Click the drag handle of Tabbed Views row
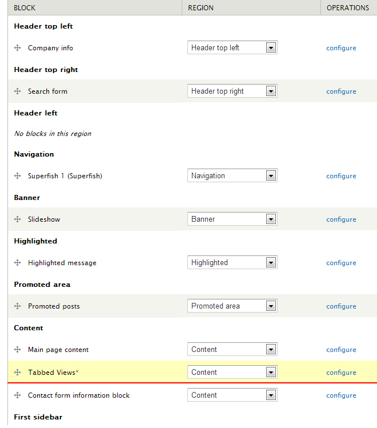The image size is (377, 428). (x=18, y=373)
